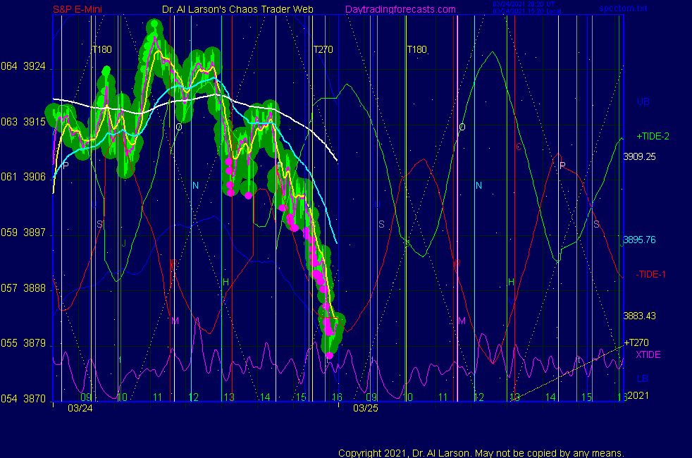Click the '2021' year label beside the chart
The height and width of the screenshot is (458, 692).
pyautogui.click(x=638, y=395)
